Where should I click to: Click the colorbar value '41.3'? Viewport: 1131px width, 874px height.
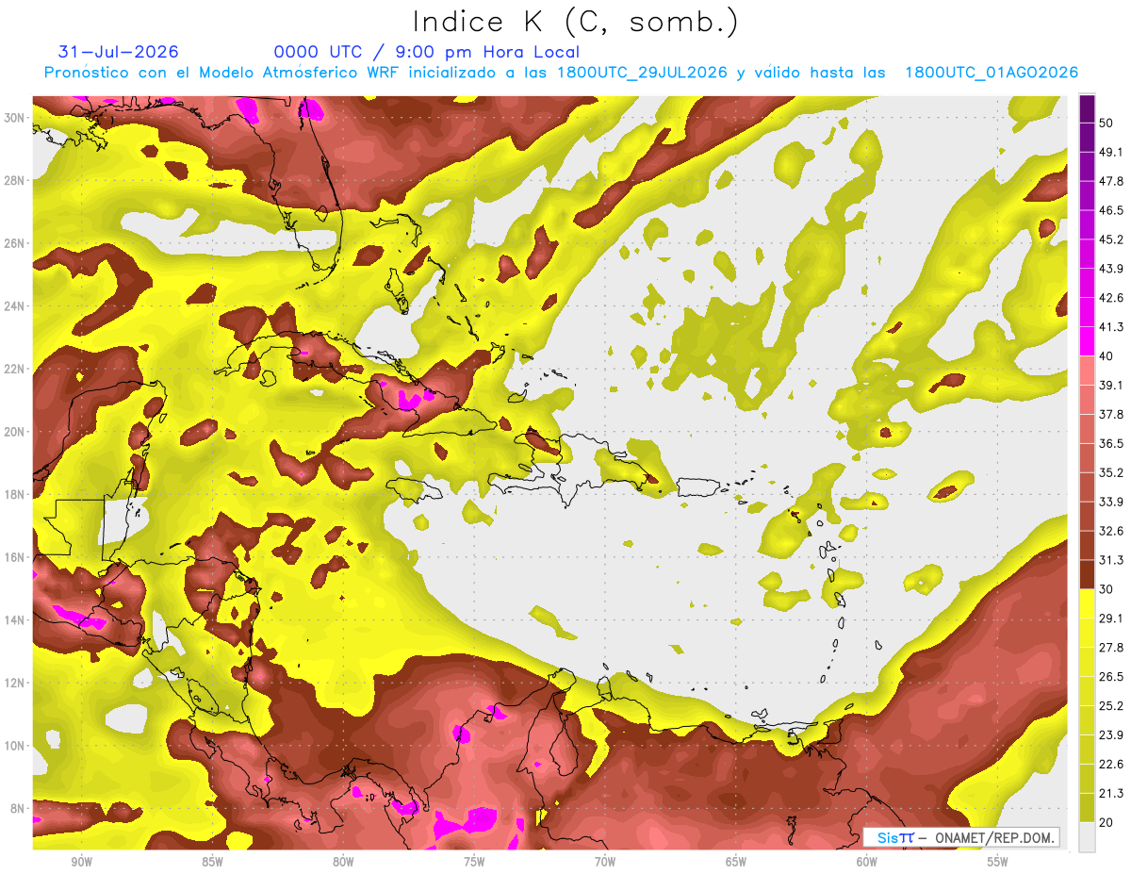(1112, 327)
